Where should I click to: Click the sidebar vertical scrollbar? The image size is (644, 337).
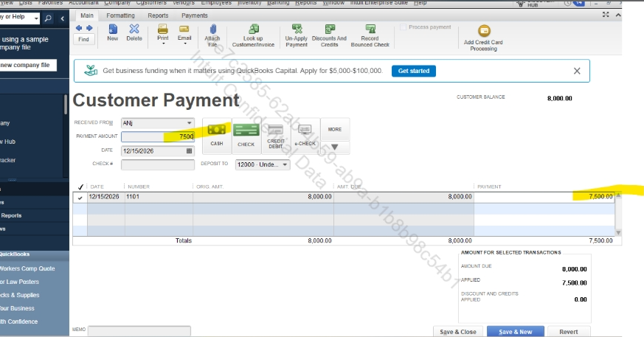pos(66,105)
